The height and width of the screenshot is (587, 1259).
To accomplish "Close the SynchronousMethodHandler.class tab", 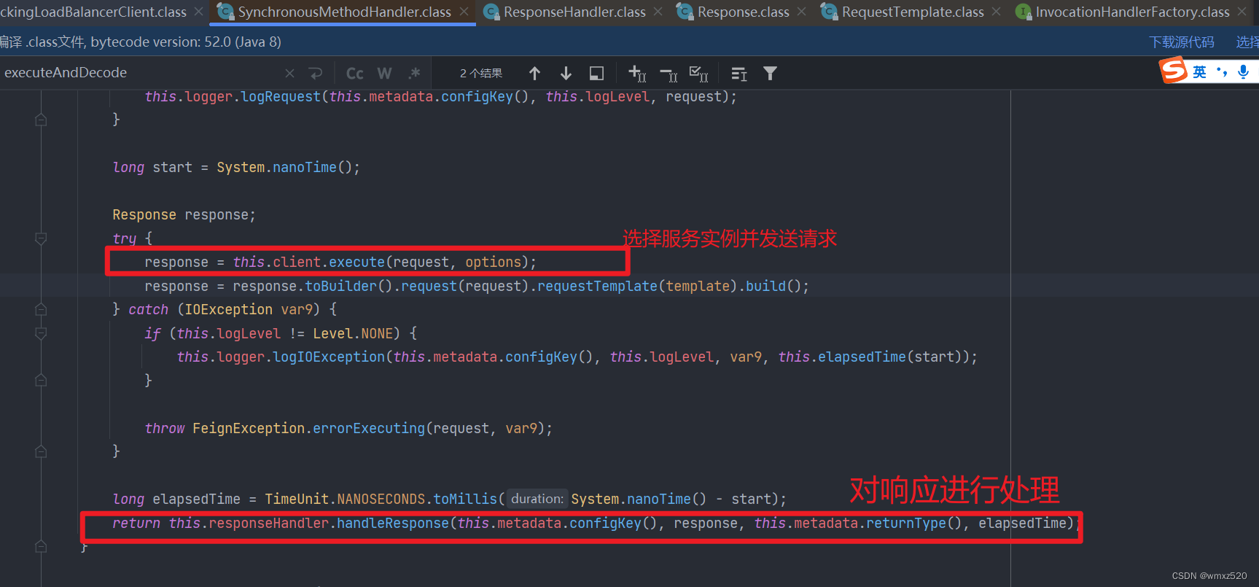I will 464,12.
